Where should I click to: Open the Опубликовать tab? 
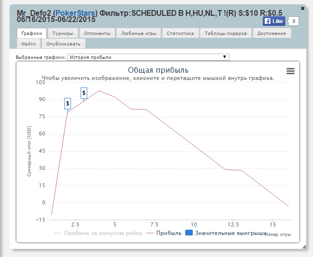point(63,44)
